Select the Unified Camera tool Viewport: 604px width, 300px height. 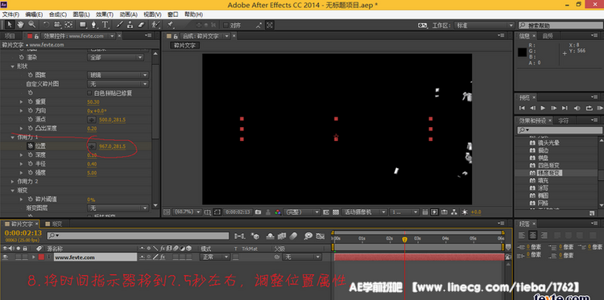57,25
